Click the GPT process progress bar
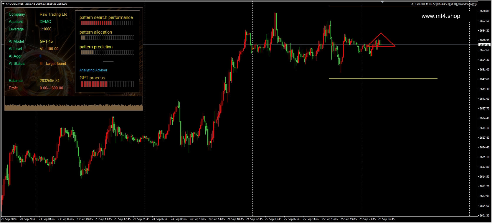 tap(107, 84)
